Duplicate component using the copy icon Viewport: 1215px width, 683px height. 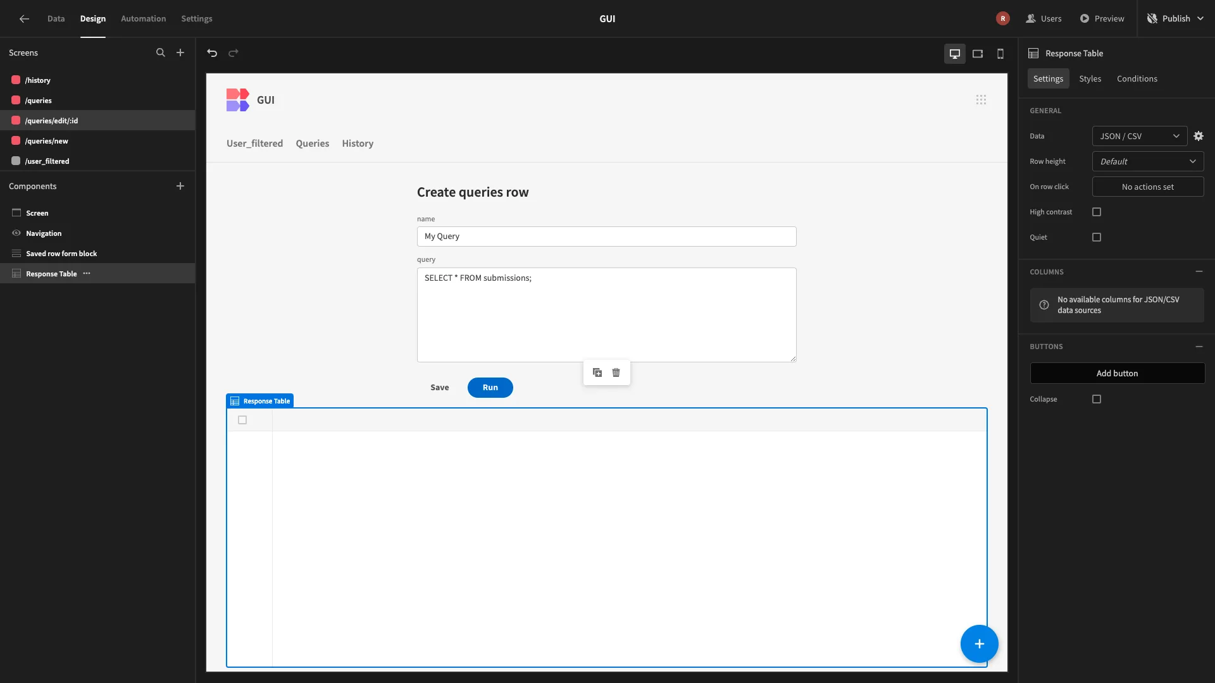[597, 372]
